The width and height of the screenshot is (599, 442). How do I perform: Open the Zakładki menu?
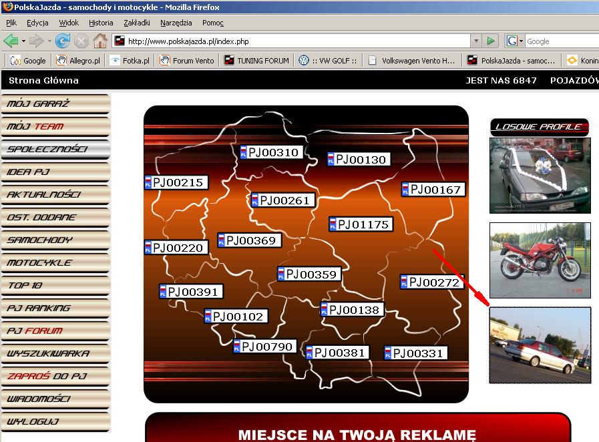[x=137, y=23]
